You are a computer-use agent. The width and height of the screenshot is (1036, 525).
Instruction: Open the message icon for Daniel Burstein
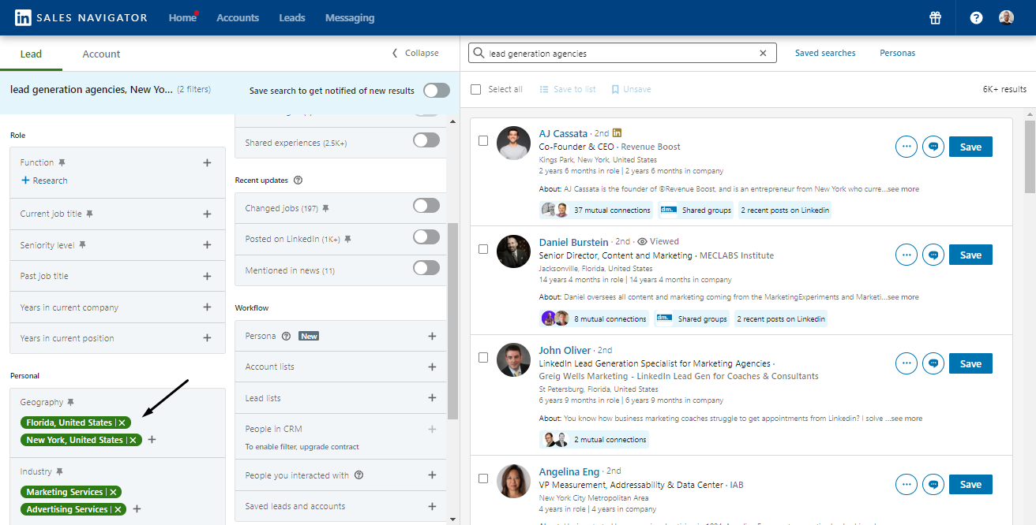coord(933,255)
